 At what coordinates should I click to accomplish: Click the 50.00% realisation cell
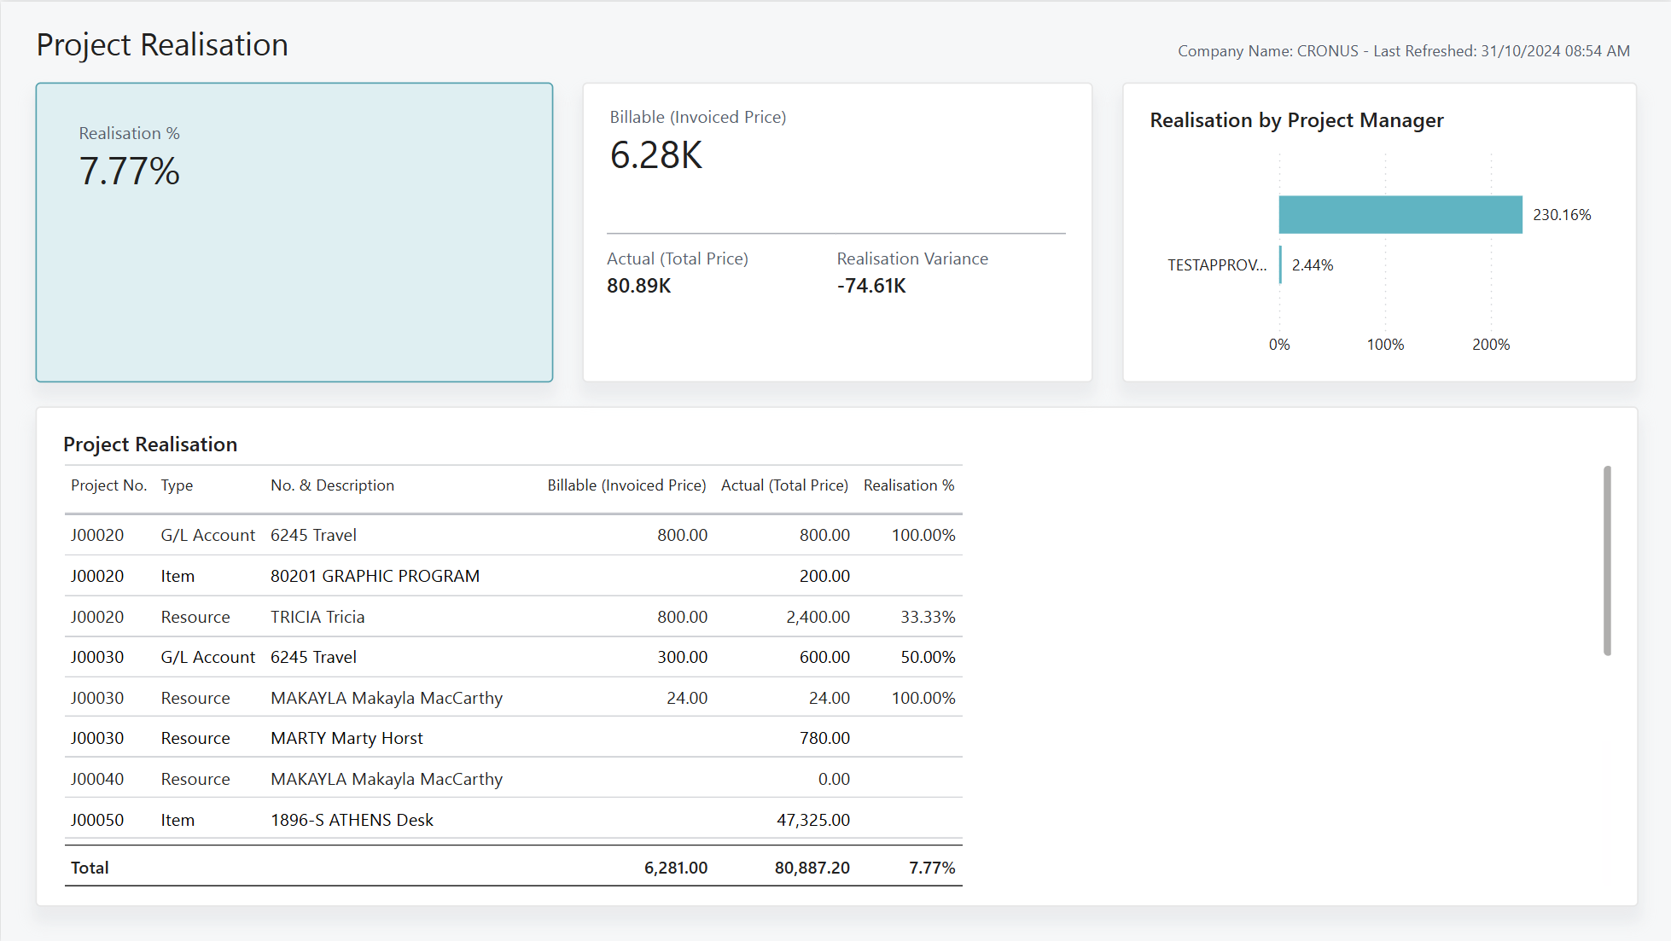pos(928,657)
